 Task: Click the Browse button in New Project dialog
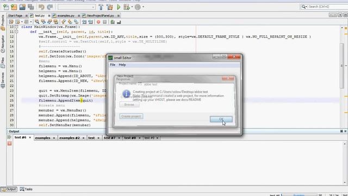tap(129, 105)
